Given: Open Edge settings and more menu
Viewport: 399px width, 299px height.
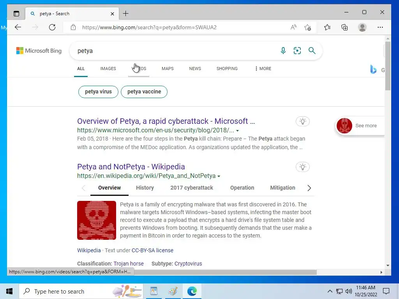Looking at the screenshot, I should pyautogui.click(x=380, y=27).
